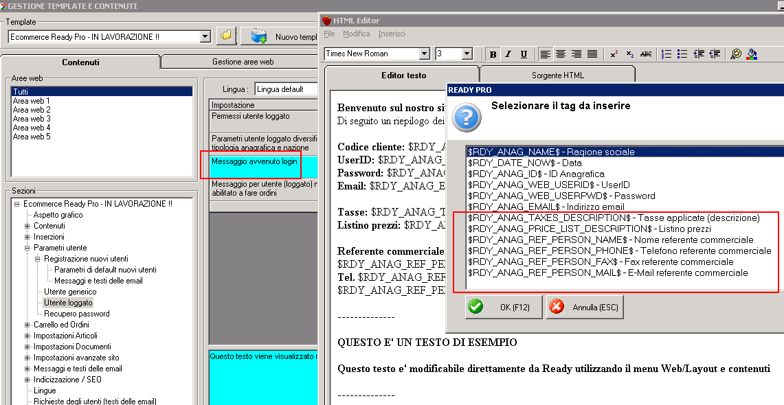Expand the Inserzioni tree node
The width and height of the screenshot is (784, 405).
point(27,237)
